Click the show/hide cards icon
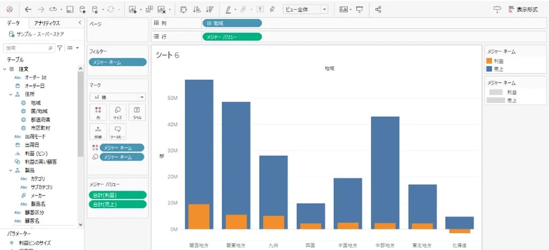Image resolution: width=549 pixels, height=250 pixels. [344, 9]
